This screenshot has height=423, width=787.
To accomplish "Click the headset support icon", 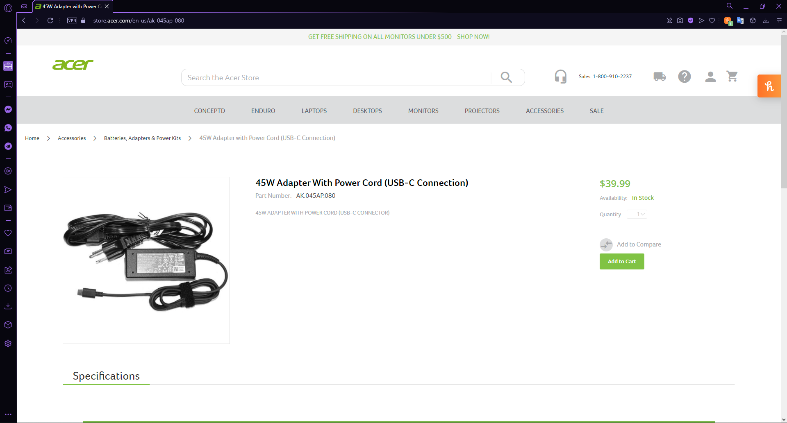I will click(x=560, y=77).
